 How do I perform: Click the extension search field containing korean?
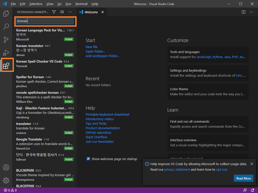click(x=45, y=21)
